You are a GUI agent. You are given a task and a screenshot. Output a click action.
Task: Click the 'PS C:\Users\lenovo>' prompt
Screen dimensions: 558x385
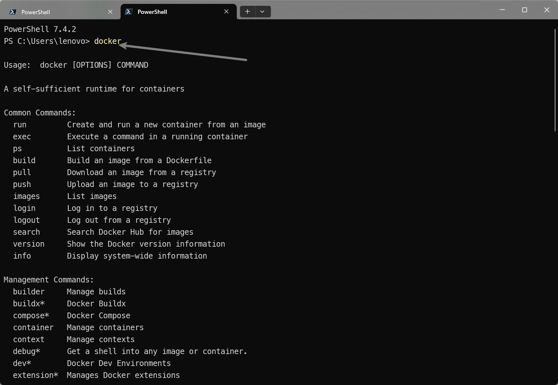[47, 41]
